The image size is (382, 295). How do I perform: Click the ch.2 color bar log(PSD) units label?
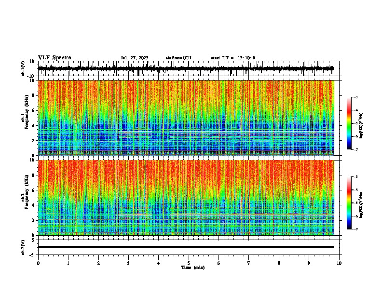coord(361,205)
